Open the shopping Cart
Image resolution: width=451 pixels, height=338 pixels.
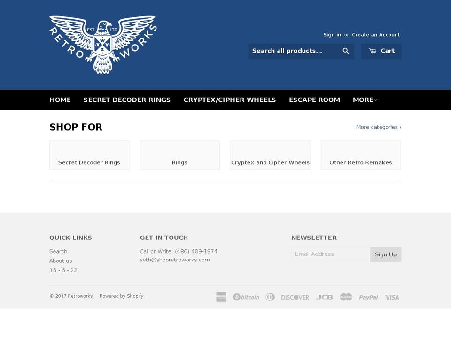(381, 51)
